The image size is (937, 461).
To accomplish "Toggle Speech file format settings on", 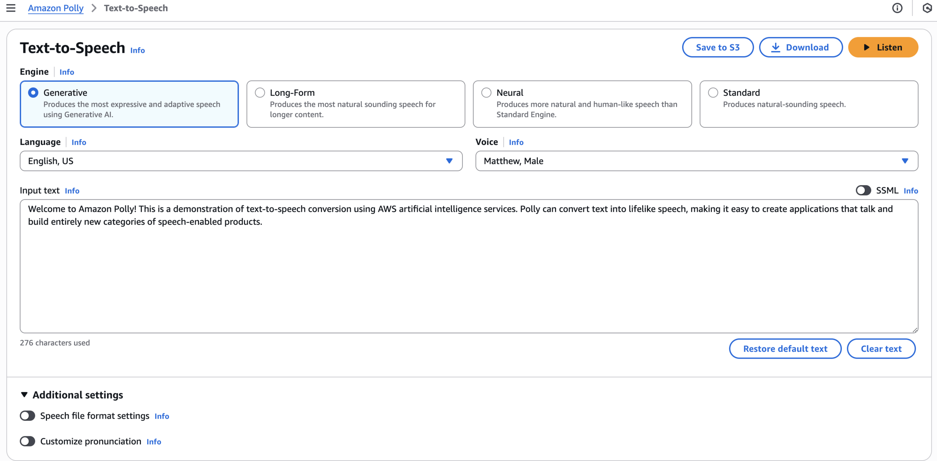I will coord(28,416).
